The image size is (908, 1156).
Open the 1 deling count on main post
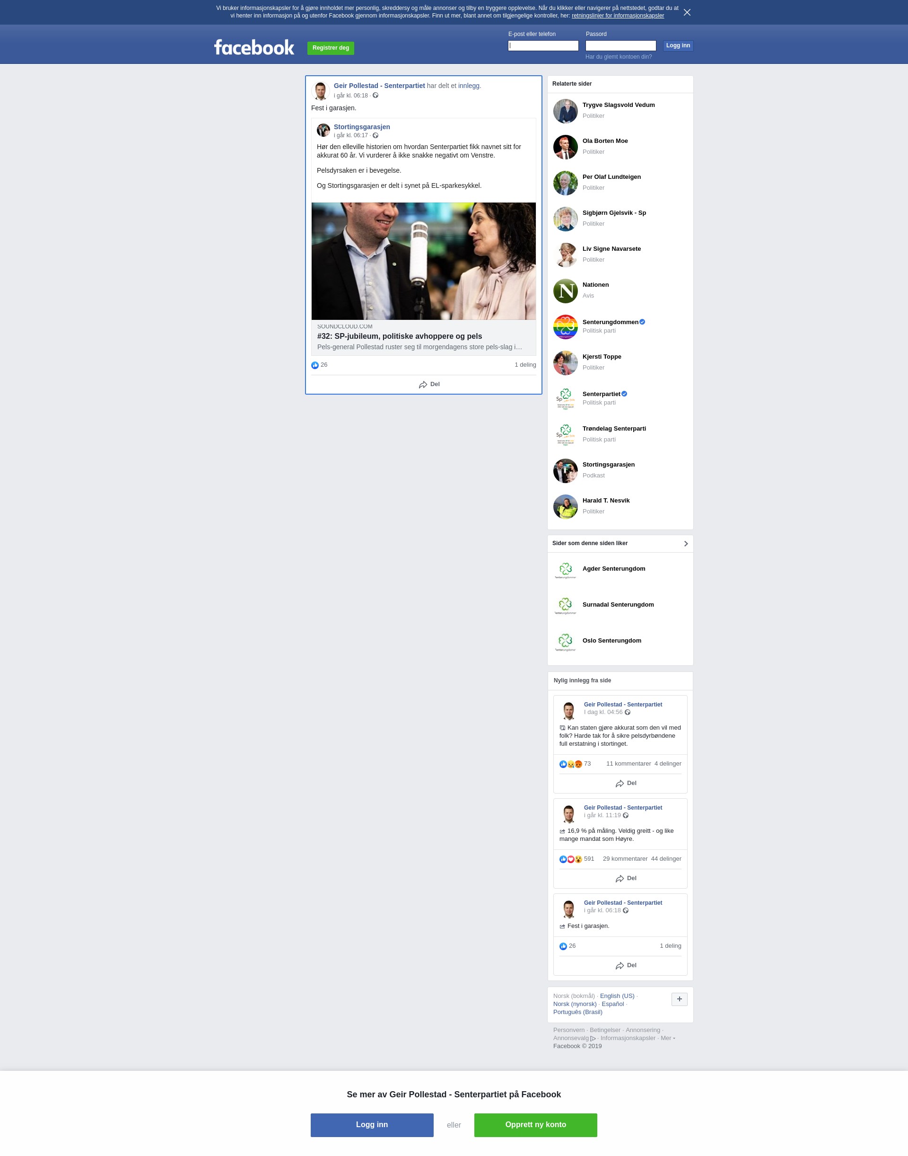point(525,365)
